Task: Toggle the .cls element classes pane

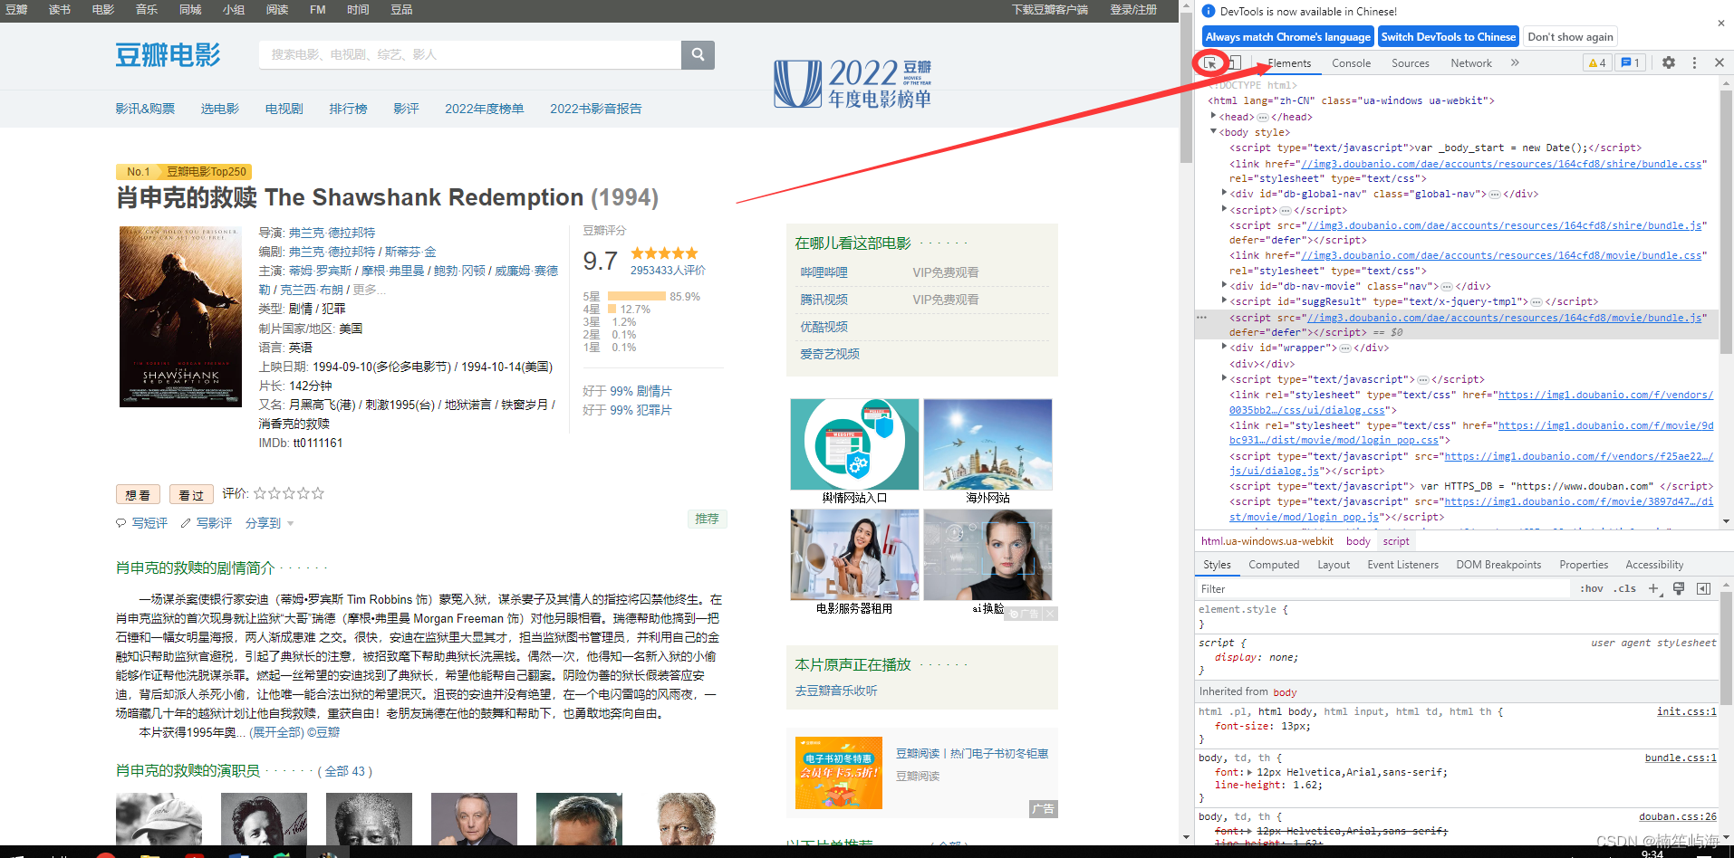Action: (x=1625, y=588)
